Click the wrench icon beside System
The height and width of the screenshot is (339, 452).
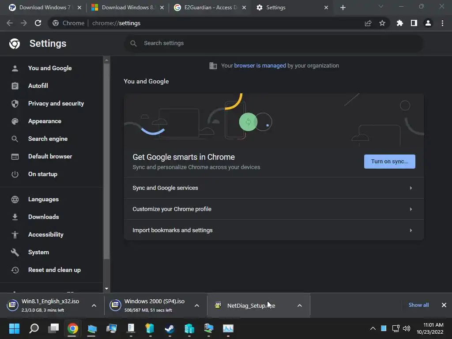[15, 252]
